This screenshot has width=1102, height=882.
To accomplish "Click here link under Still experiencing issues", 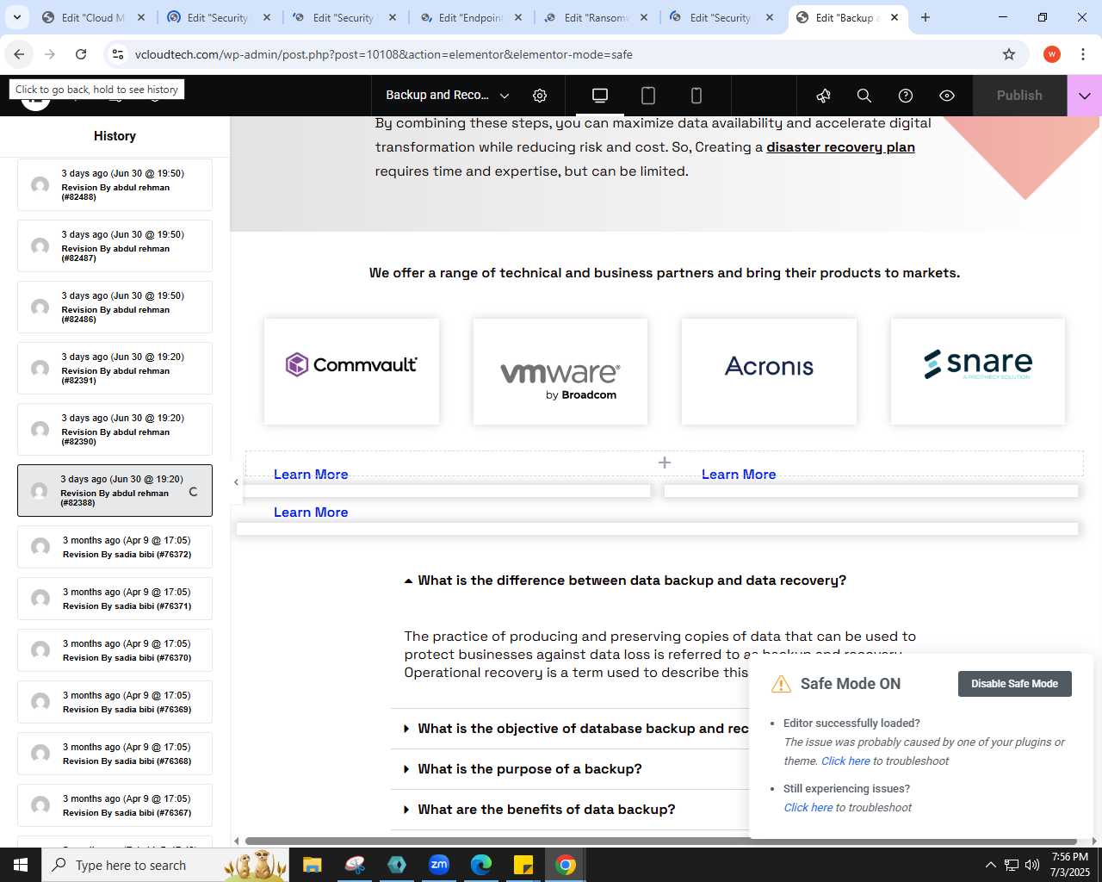I will pyautogui.click(x=808, y=808).
